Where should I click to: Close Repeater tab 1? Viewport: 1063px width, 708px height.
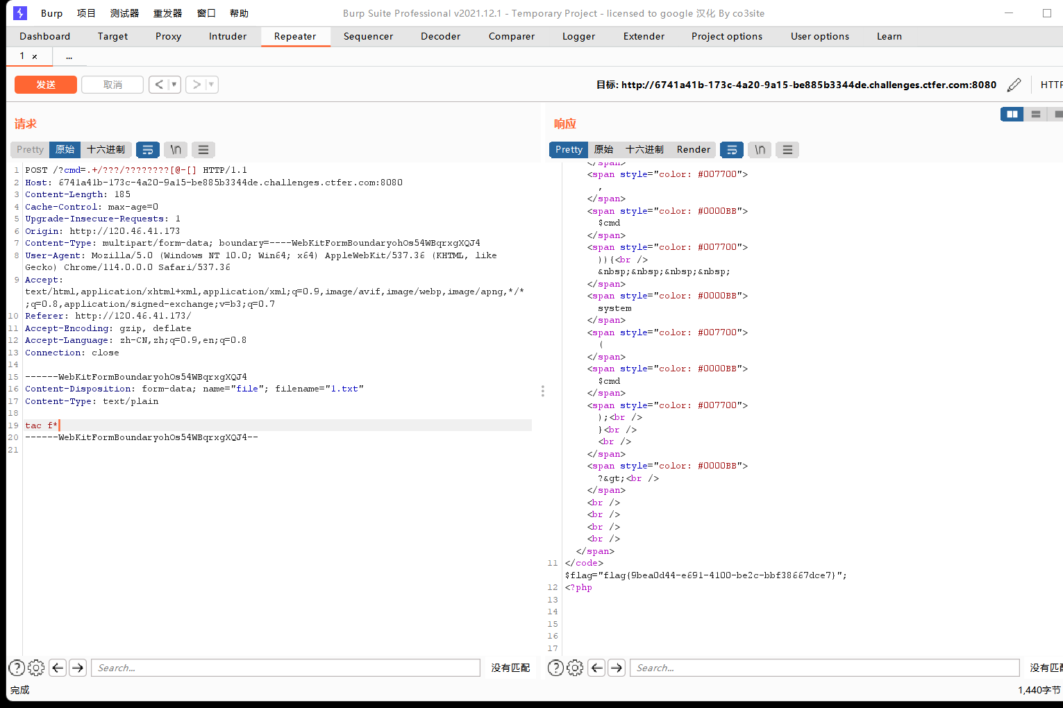35,57
